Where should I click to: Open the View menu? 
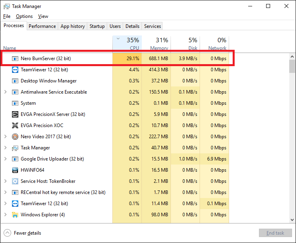tap(43, 16)
